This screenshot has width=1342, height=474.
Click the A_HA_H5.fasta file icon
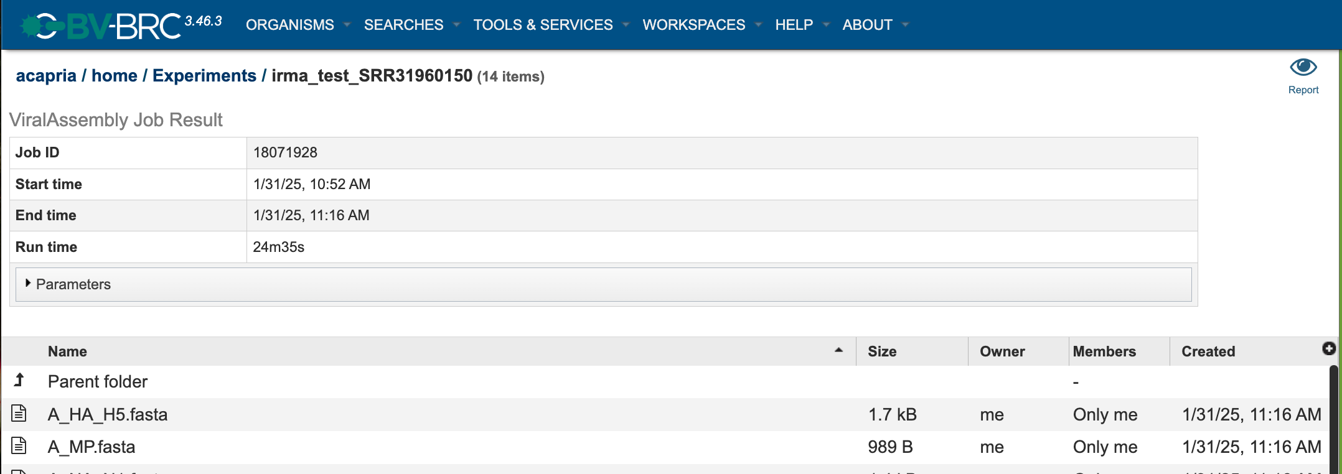click(19, 413)
